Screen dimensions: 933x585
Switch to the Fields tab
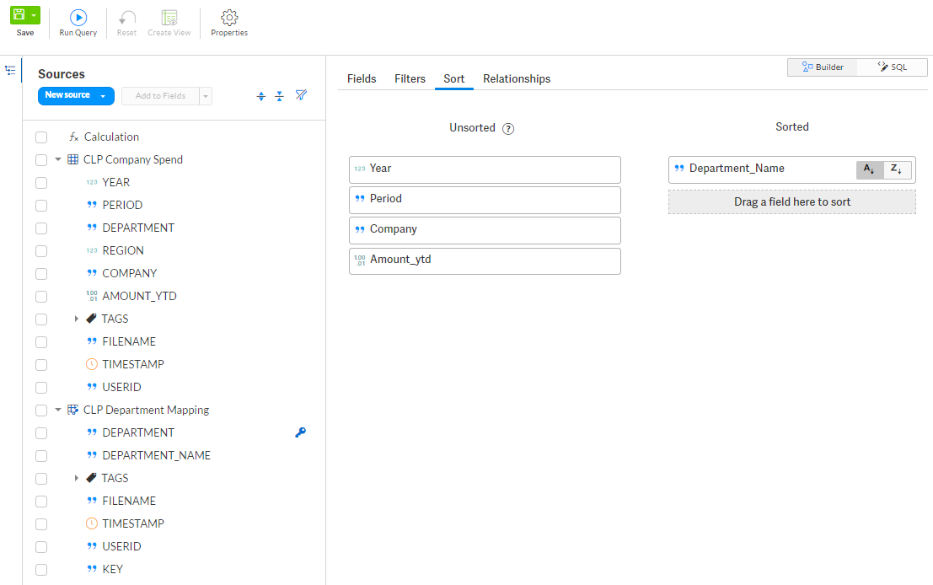coord(362,78)
